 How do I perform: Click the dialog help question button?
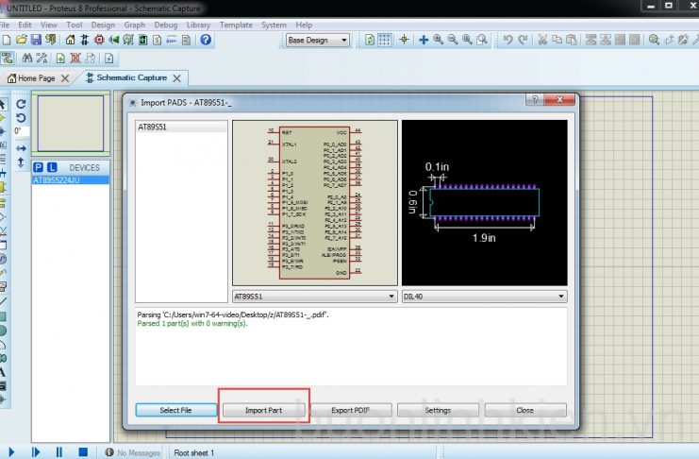[x=535, y=99]
